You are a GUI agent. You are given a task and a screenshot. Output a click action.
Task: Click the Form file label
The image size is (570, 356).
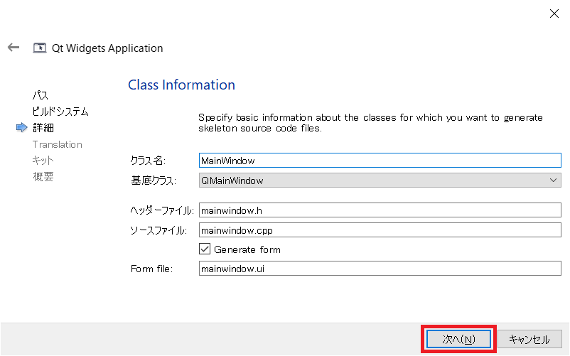pos(151,269)
